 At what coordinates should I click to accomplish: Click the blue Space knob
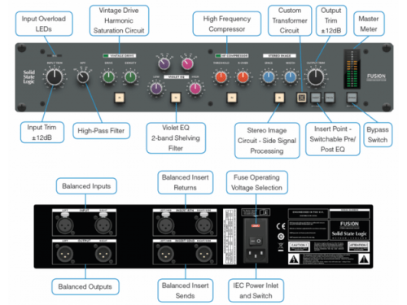coord(269,77)
